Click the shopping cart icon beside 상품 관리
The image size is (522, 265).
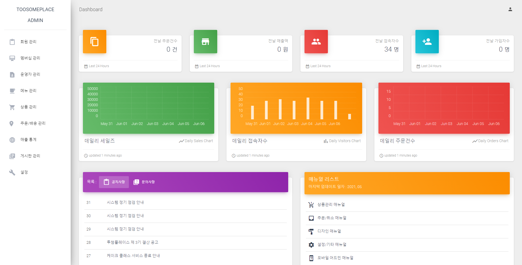[12, 107]
